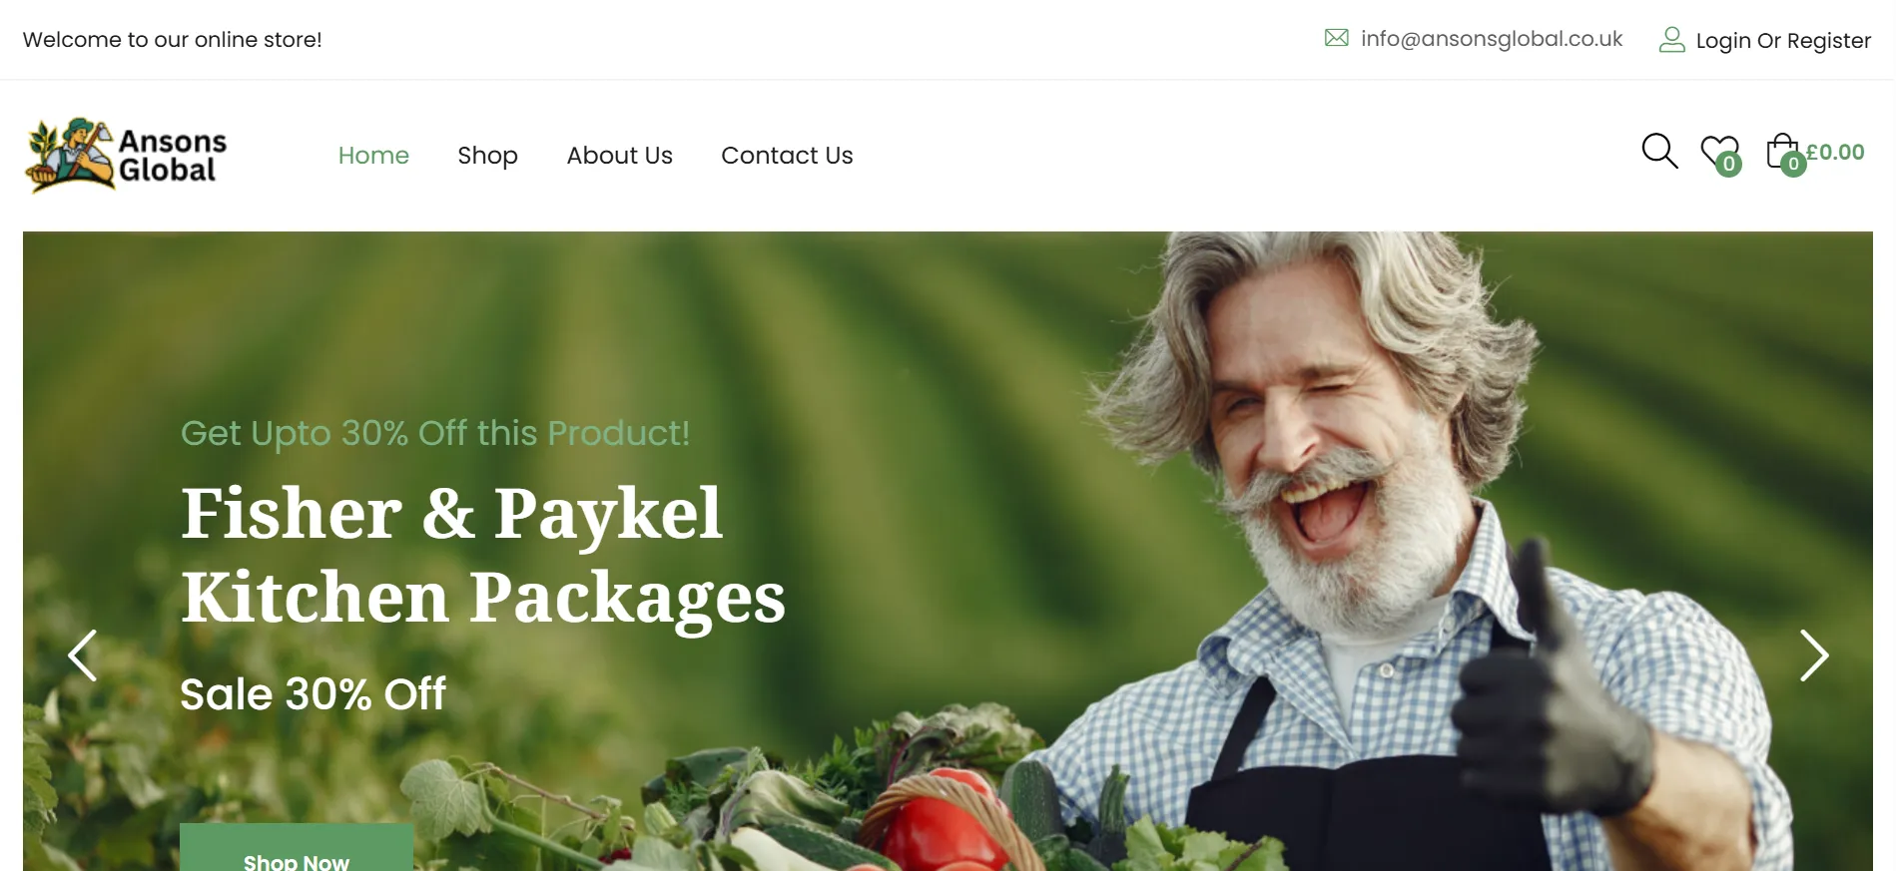Image resolution: width=1896 pixels, height=871 pixels.
Task: Click the green Shop Now button
Action: pyautogui.click(x=297, y=848)
